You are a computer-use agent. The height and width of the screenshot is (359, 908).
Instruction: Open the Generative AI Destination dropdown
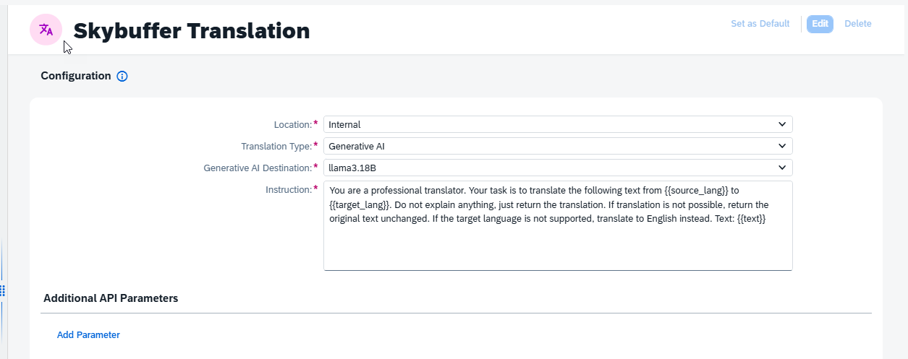[558, 168]
